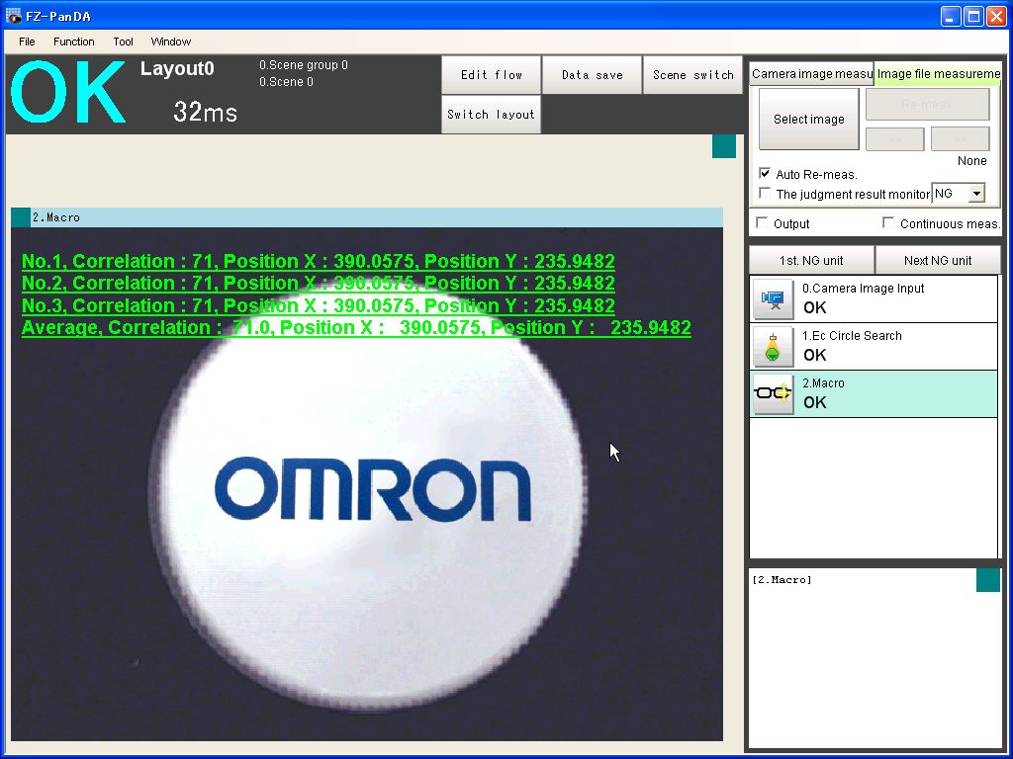Click the OMRON logo in the image

[373, 488]
